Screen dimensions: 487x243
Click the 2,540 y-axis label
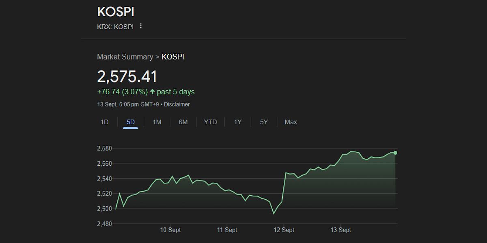click(104, 178)
